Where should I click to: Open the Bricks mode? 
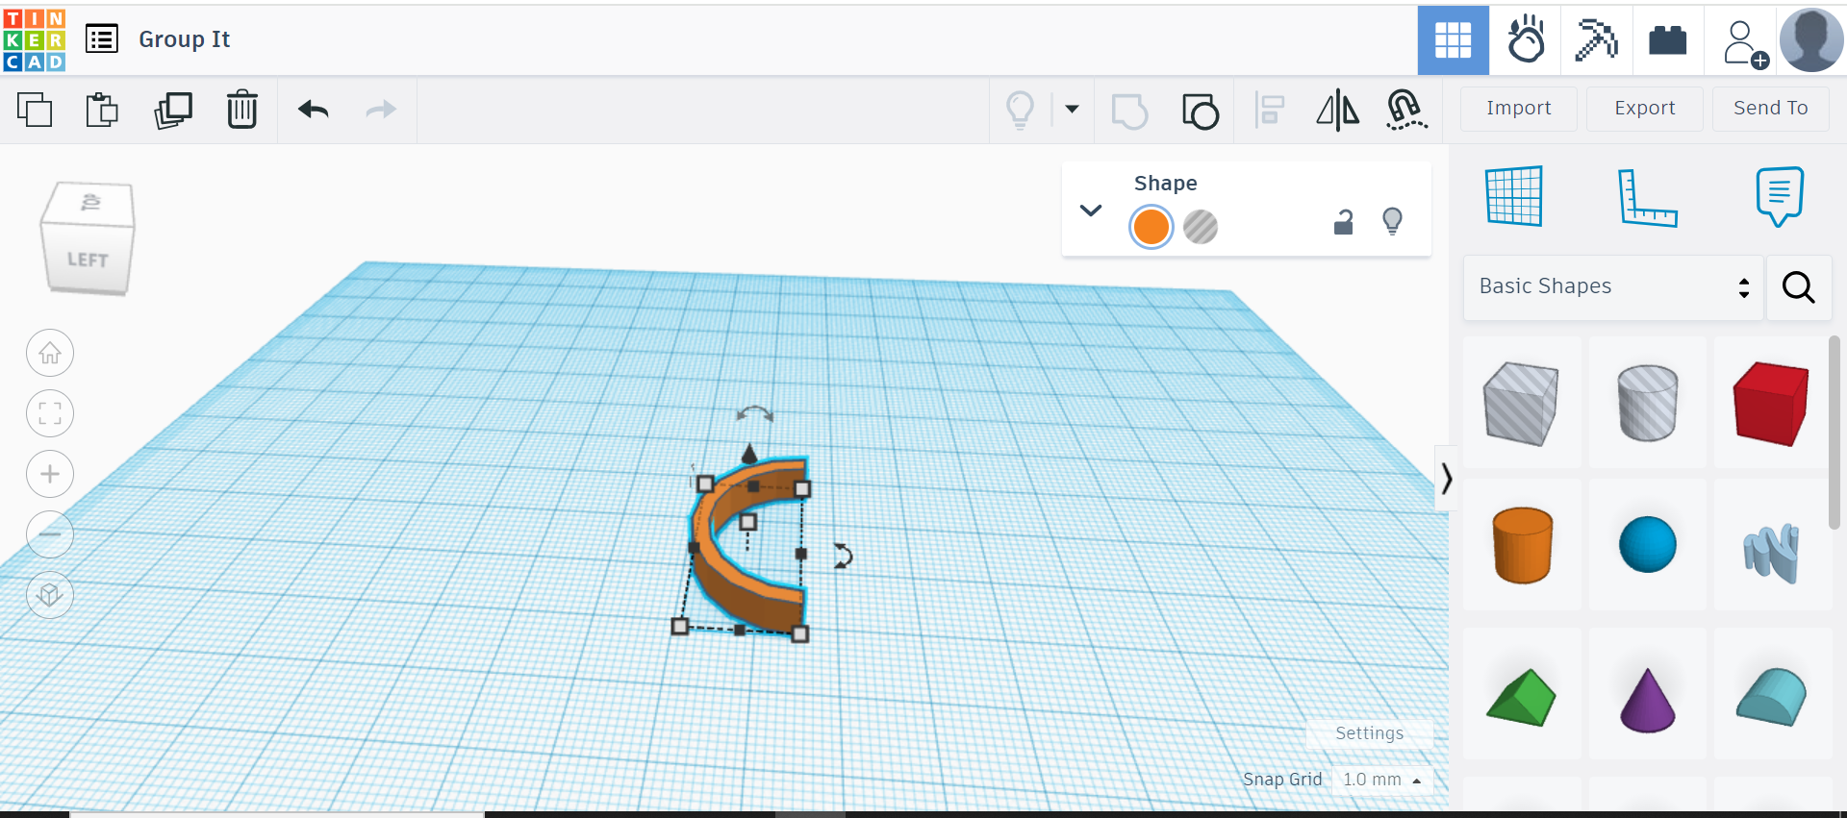point(1668,40)
